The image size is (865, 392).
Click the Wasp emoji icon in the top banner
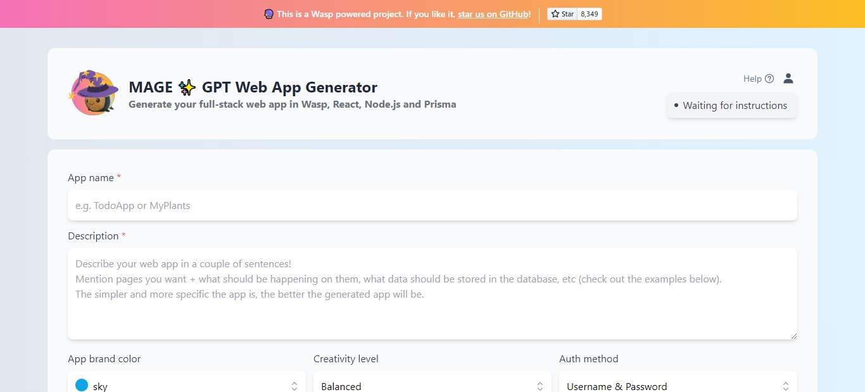click(x=268, y=14)
